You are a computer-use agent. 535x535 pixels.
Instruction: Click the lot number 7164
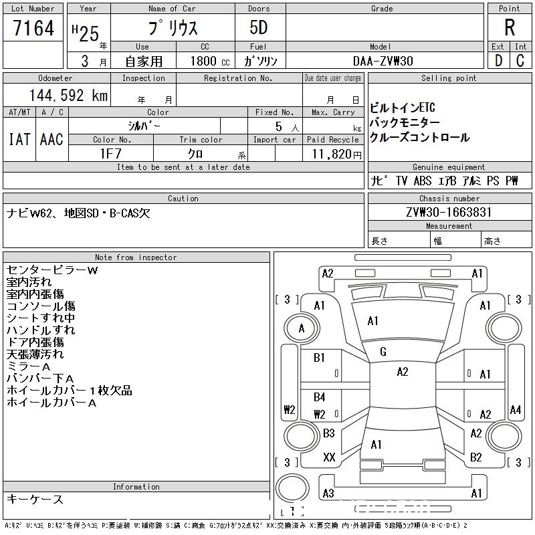(33, 28)
